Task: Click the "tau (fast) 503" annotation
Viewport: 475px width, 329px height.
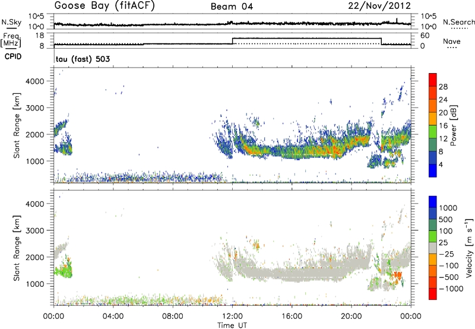Action: [83, 59]
